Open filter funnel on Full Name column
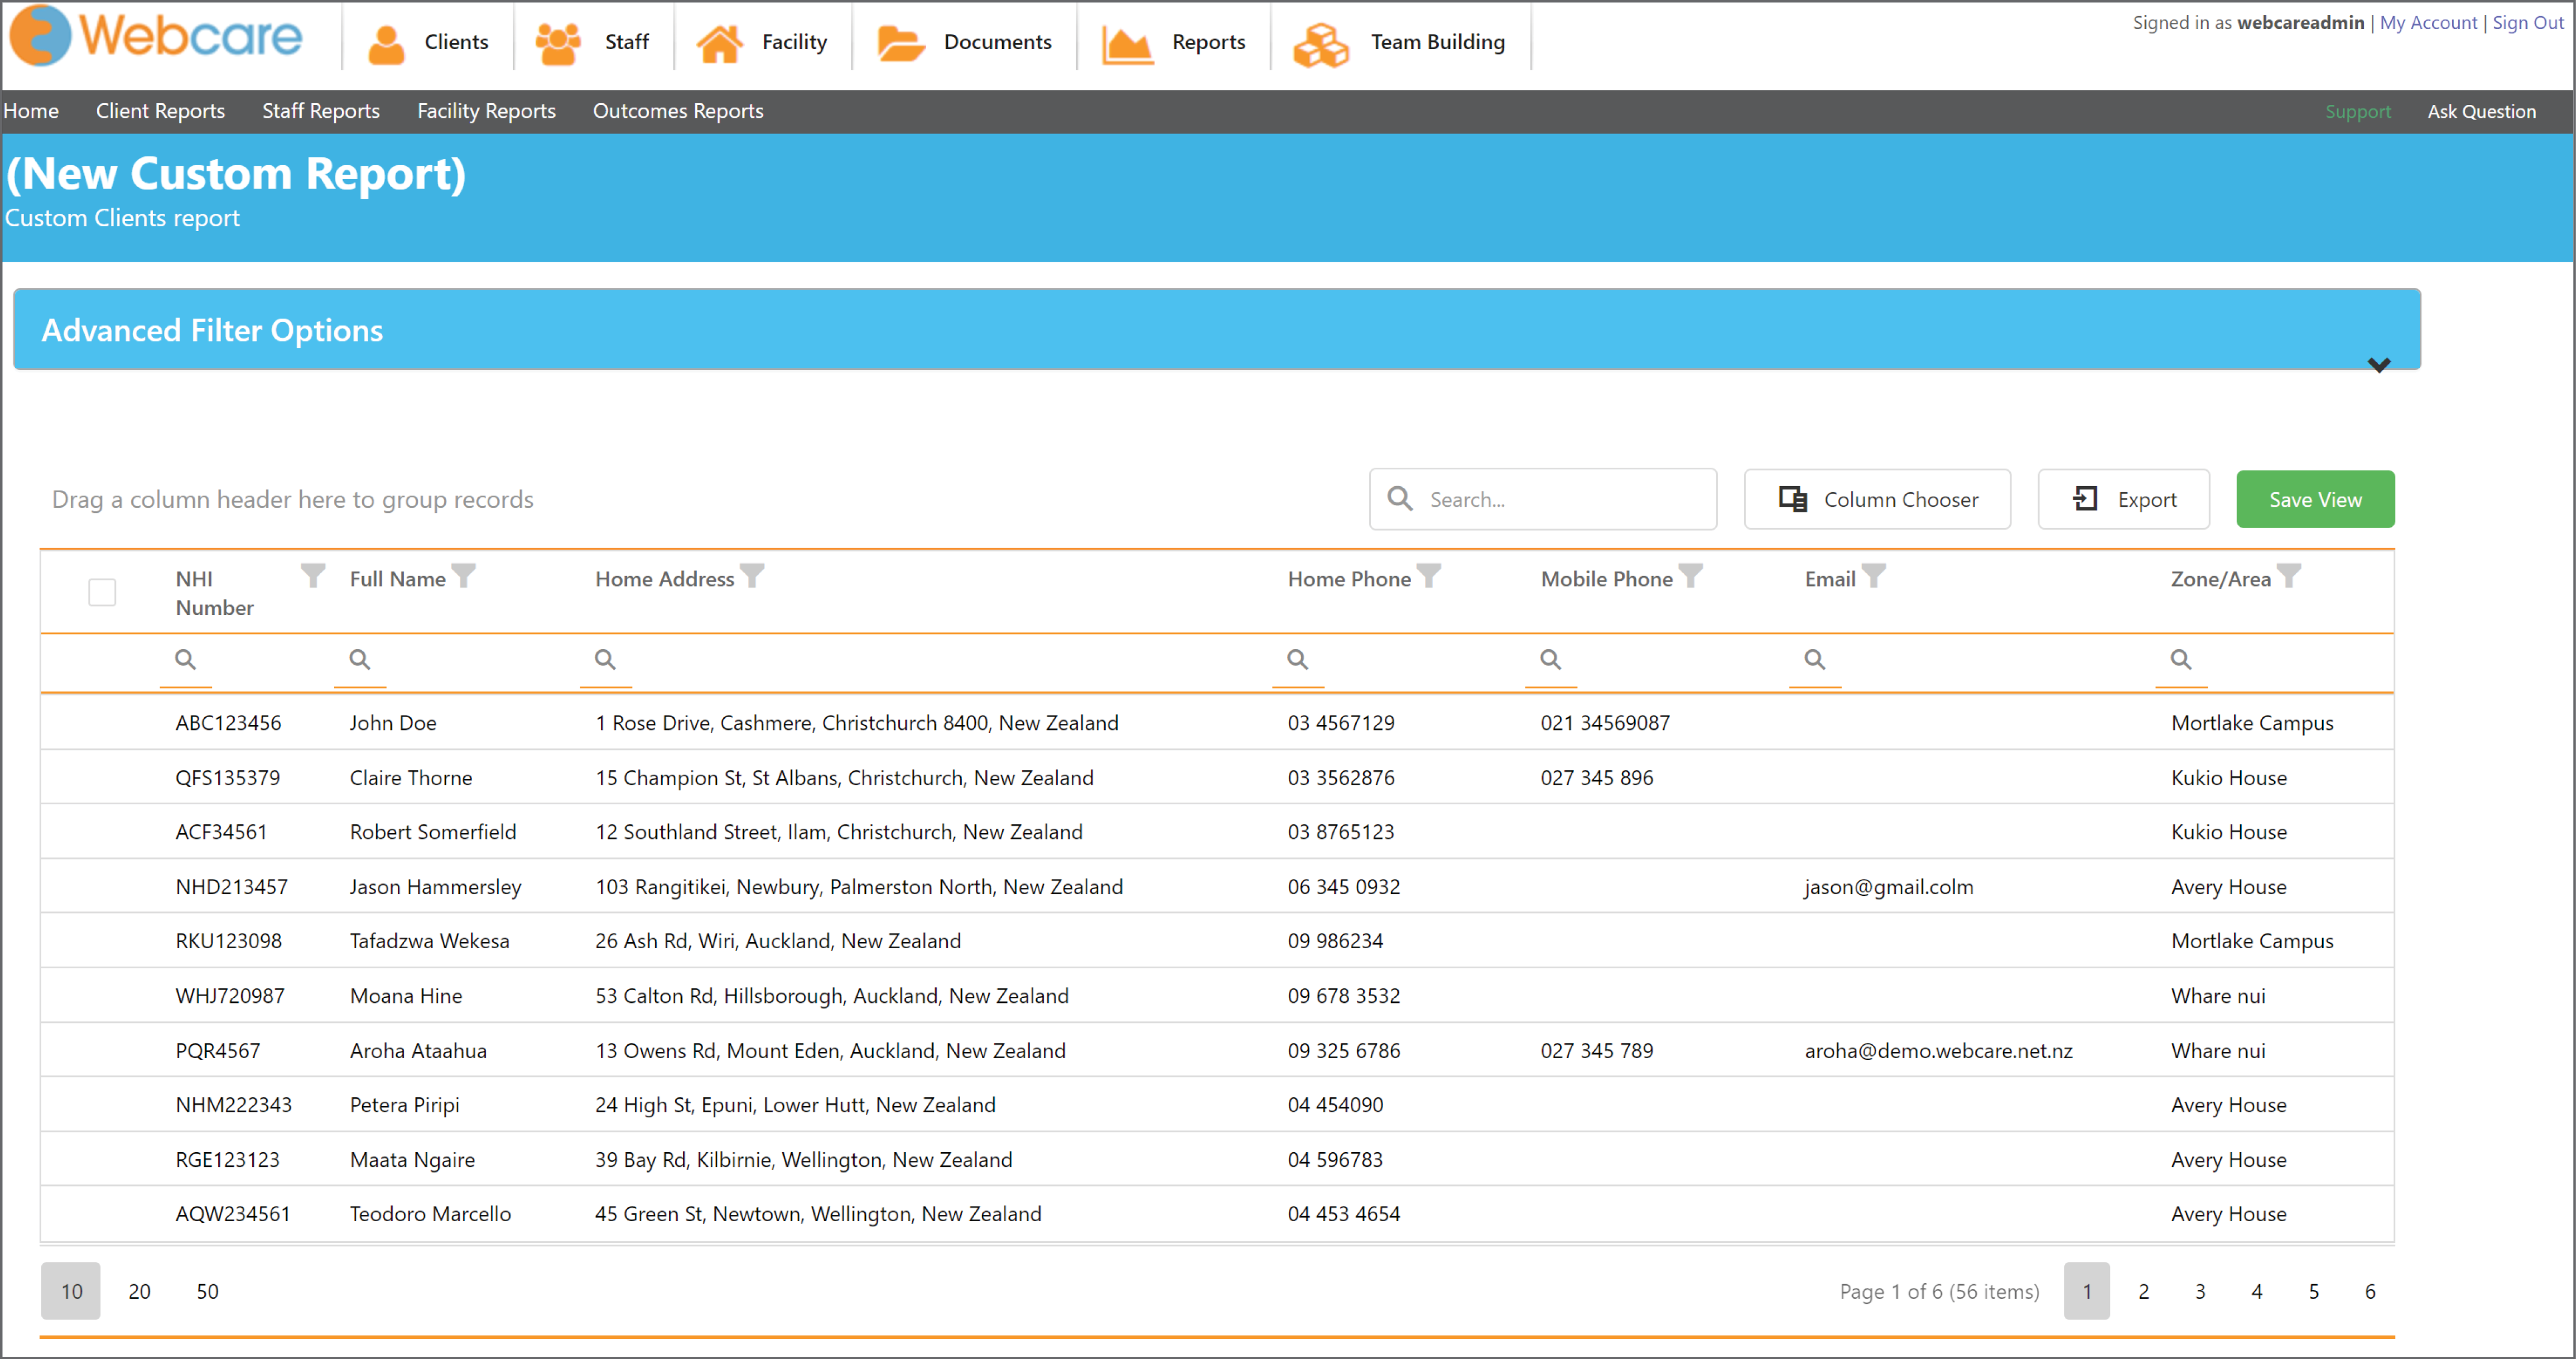This screenshot has width=2576, height=1359. 463,576
